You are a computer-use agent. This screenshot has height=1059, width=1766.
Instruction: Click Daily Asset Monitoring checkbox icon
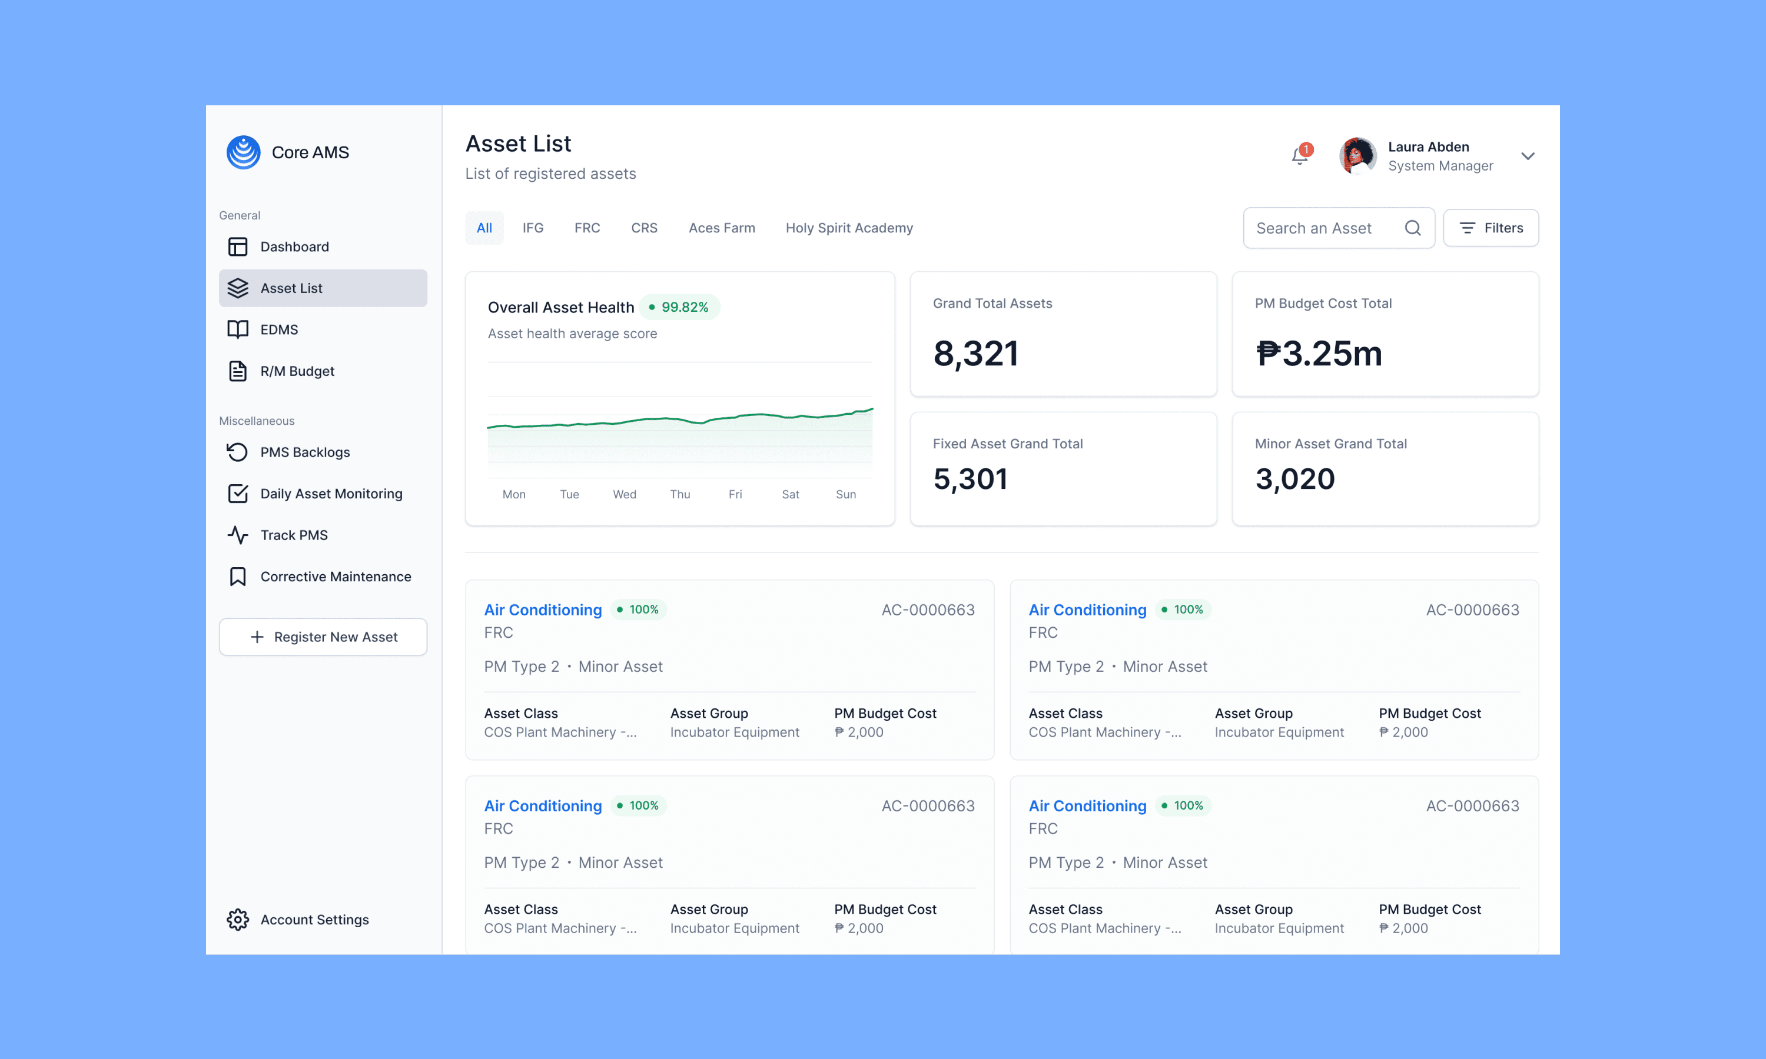click(x=238, y=494)
